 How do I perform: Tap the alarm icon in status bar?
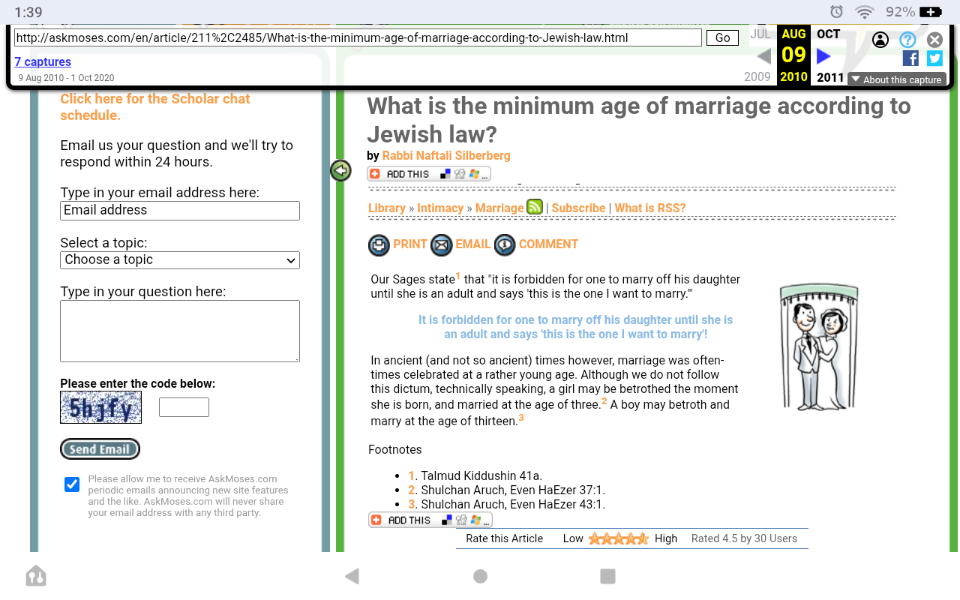tap(837, 12)
